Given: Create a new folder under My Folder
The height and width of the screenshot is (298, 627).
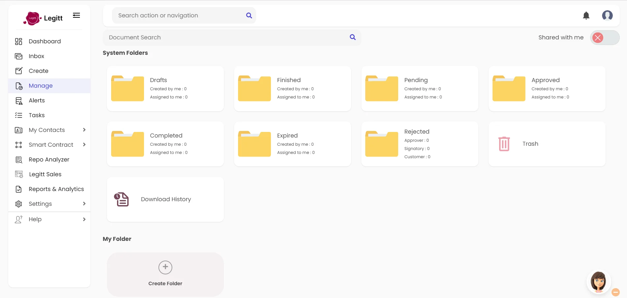Looking at the screenshot, I should click(x=165, y=274).
